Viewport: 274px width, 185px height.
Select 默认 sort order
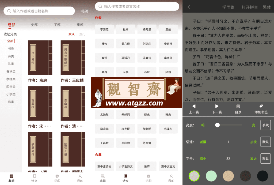pyautogui.click(x=71, y=34)
